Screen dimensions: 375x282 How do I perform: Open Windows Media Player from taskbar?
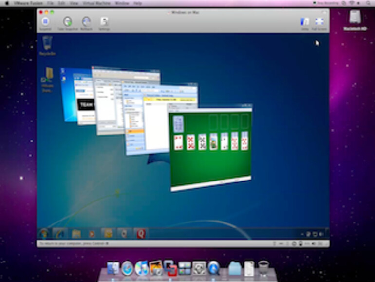(92, 234)
